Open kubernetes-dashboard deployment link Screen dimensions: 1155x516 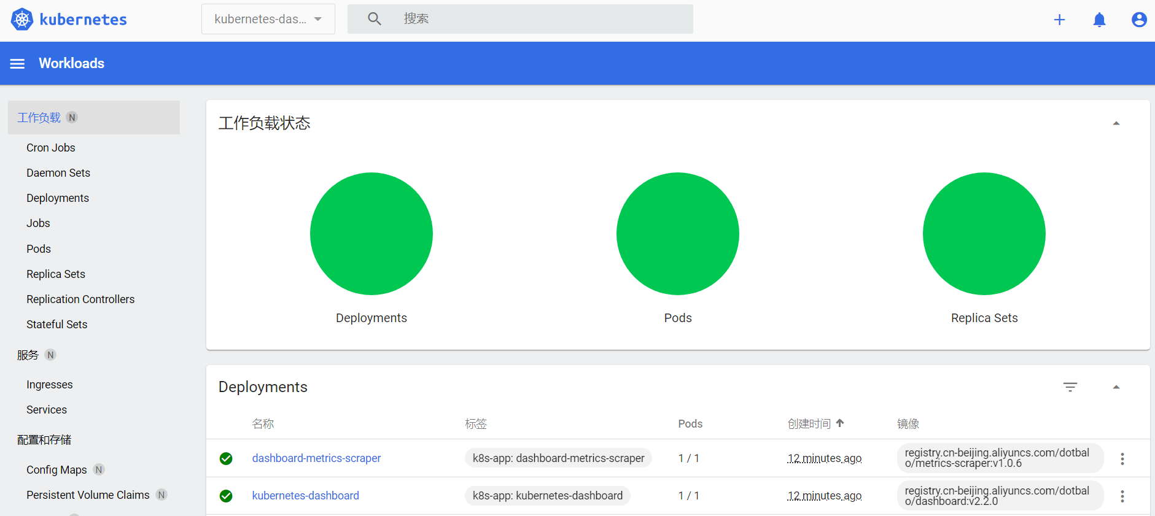point(306,496)
